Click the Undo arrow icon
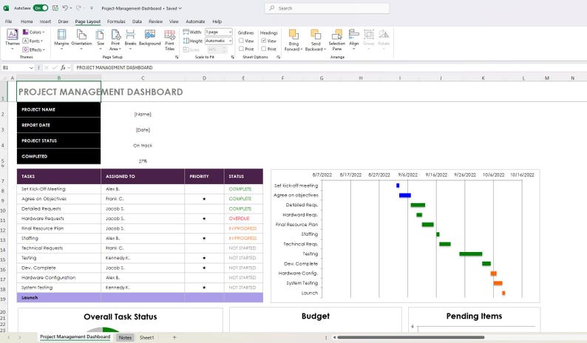 [x=65, y=8]
